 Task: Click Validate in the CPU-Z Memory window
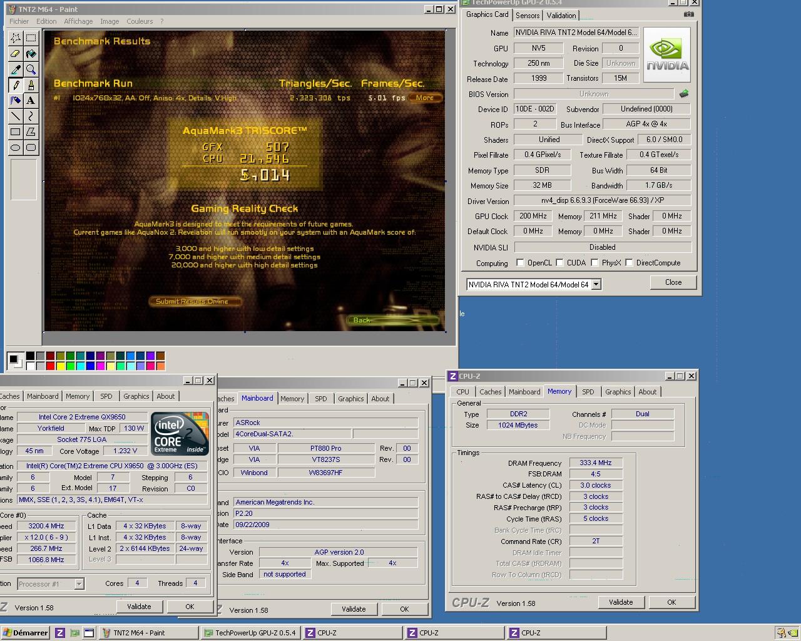[x=621, y=602]
